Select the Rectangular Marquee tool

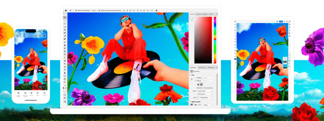(x=65, y=21)
